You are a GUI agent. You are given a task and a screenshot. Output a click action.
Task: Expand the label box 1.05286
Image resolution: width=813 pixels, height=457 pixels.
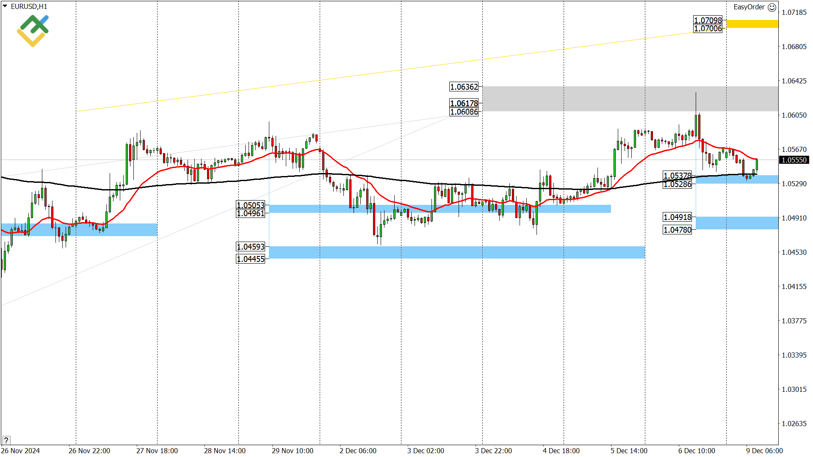click(678, 184)
